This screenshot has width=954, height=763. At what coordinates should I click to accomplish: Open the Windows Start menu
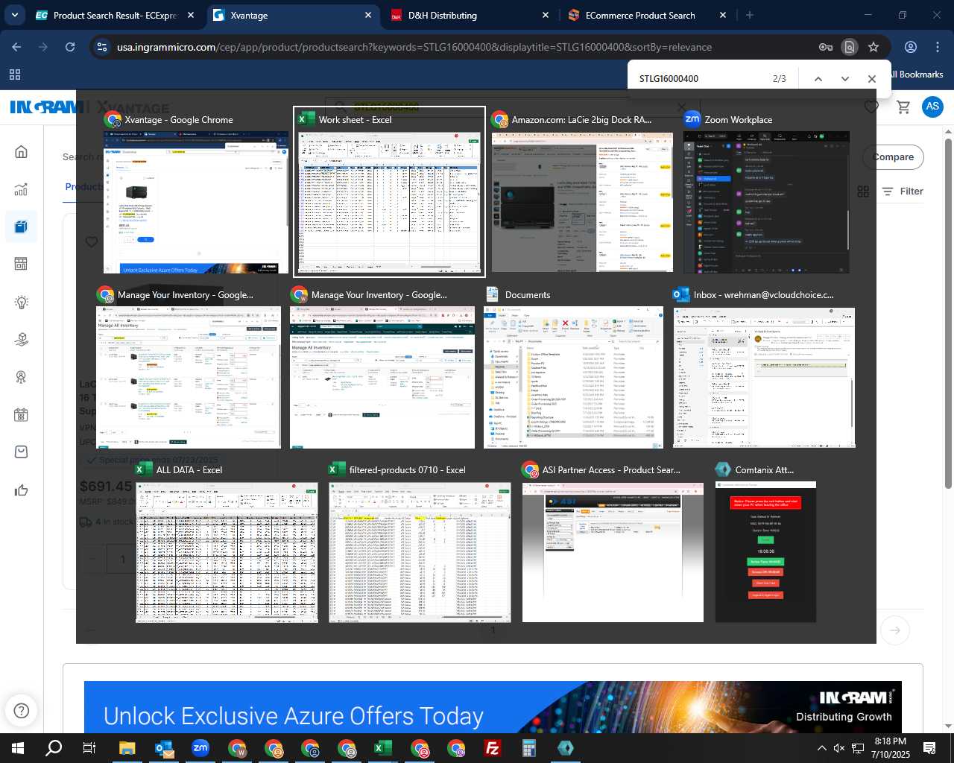click(x=18, y=748)
